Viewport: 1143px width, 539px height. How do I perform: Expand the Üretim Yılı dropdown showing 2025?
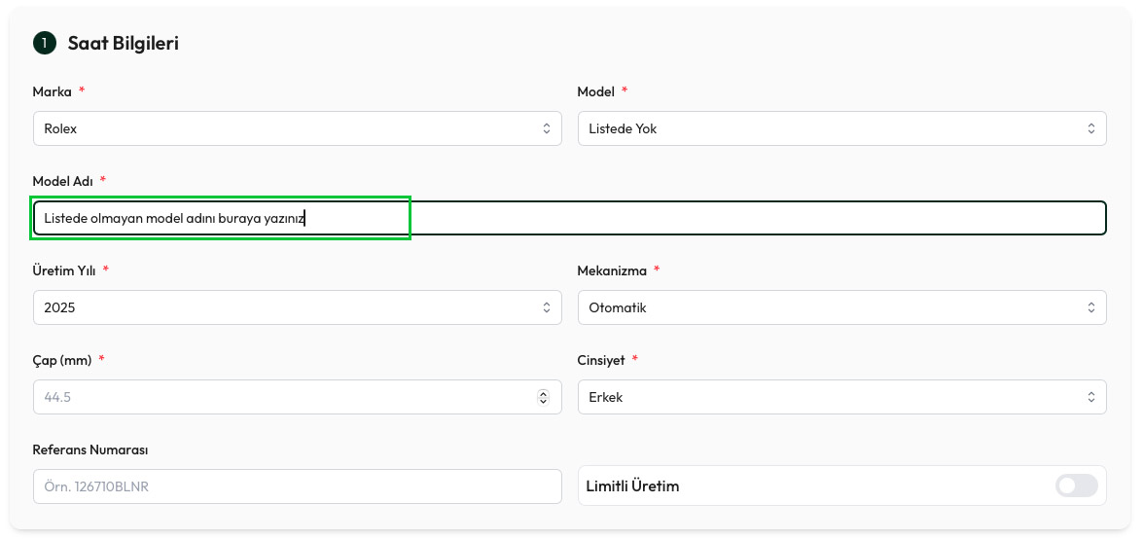[297, 307]
